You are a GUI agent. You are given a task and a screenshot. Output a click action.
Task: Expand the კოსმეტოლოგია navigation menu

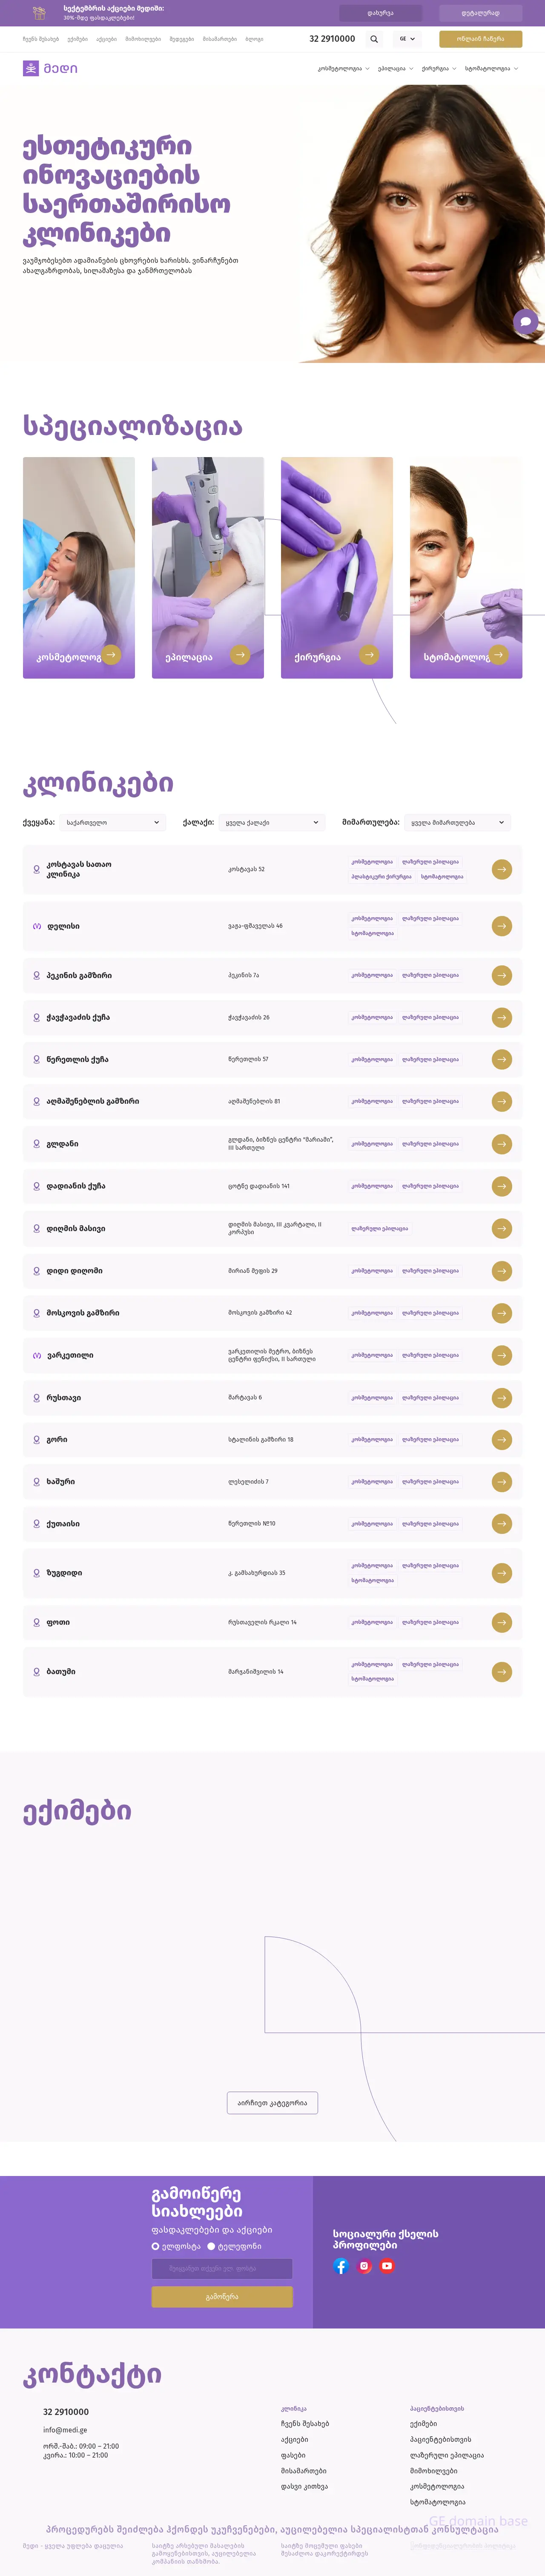343,69
